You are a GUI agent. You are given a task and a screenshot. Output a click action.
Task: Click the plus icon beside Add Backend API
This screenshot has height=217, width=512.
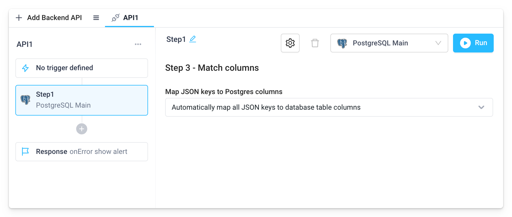pyautogui.click(x=19, y=18)
